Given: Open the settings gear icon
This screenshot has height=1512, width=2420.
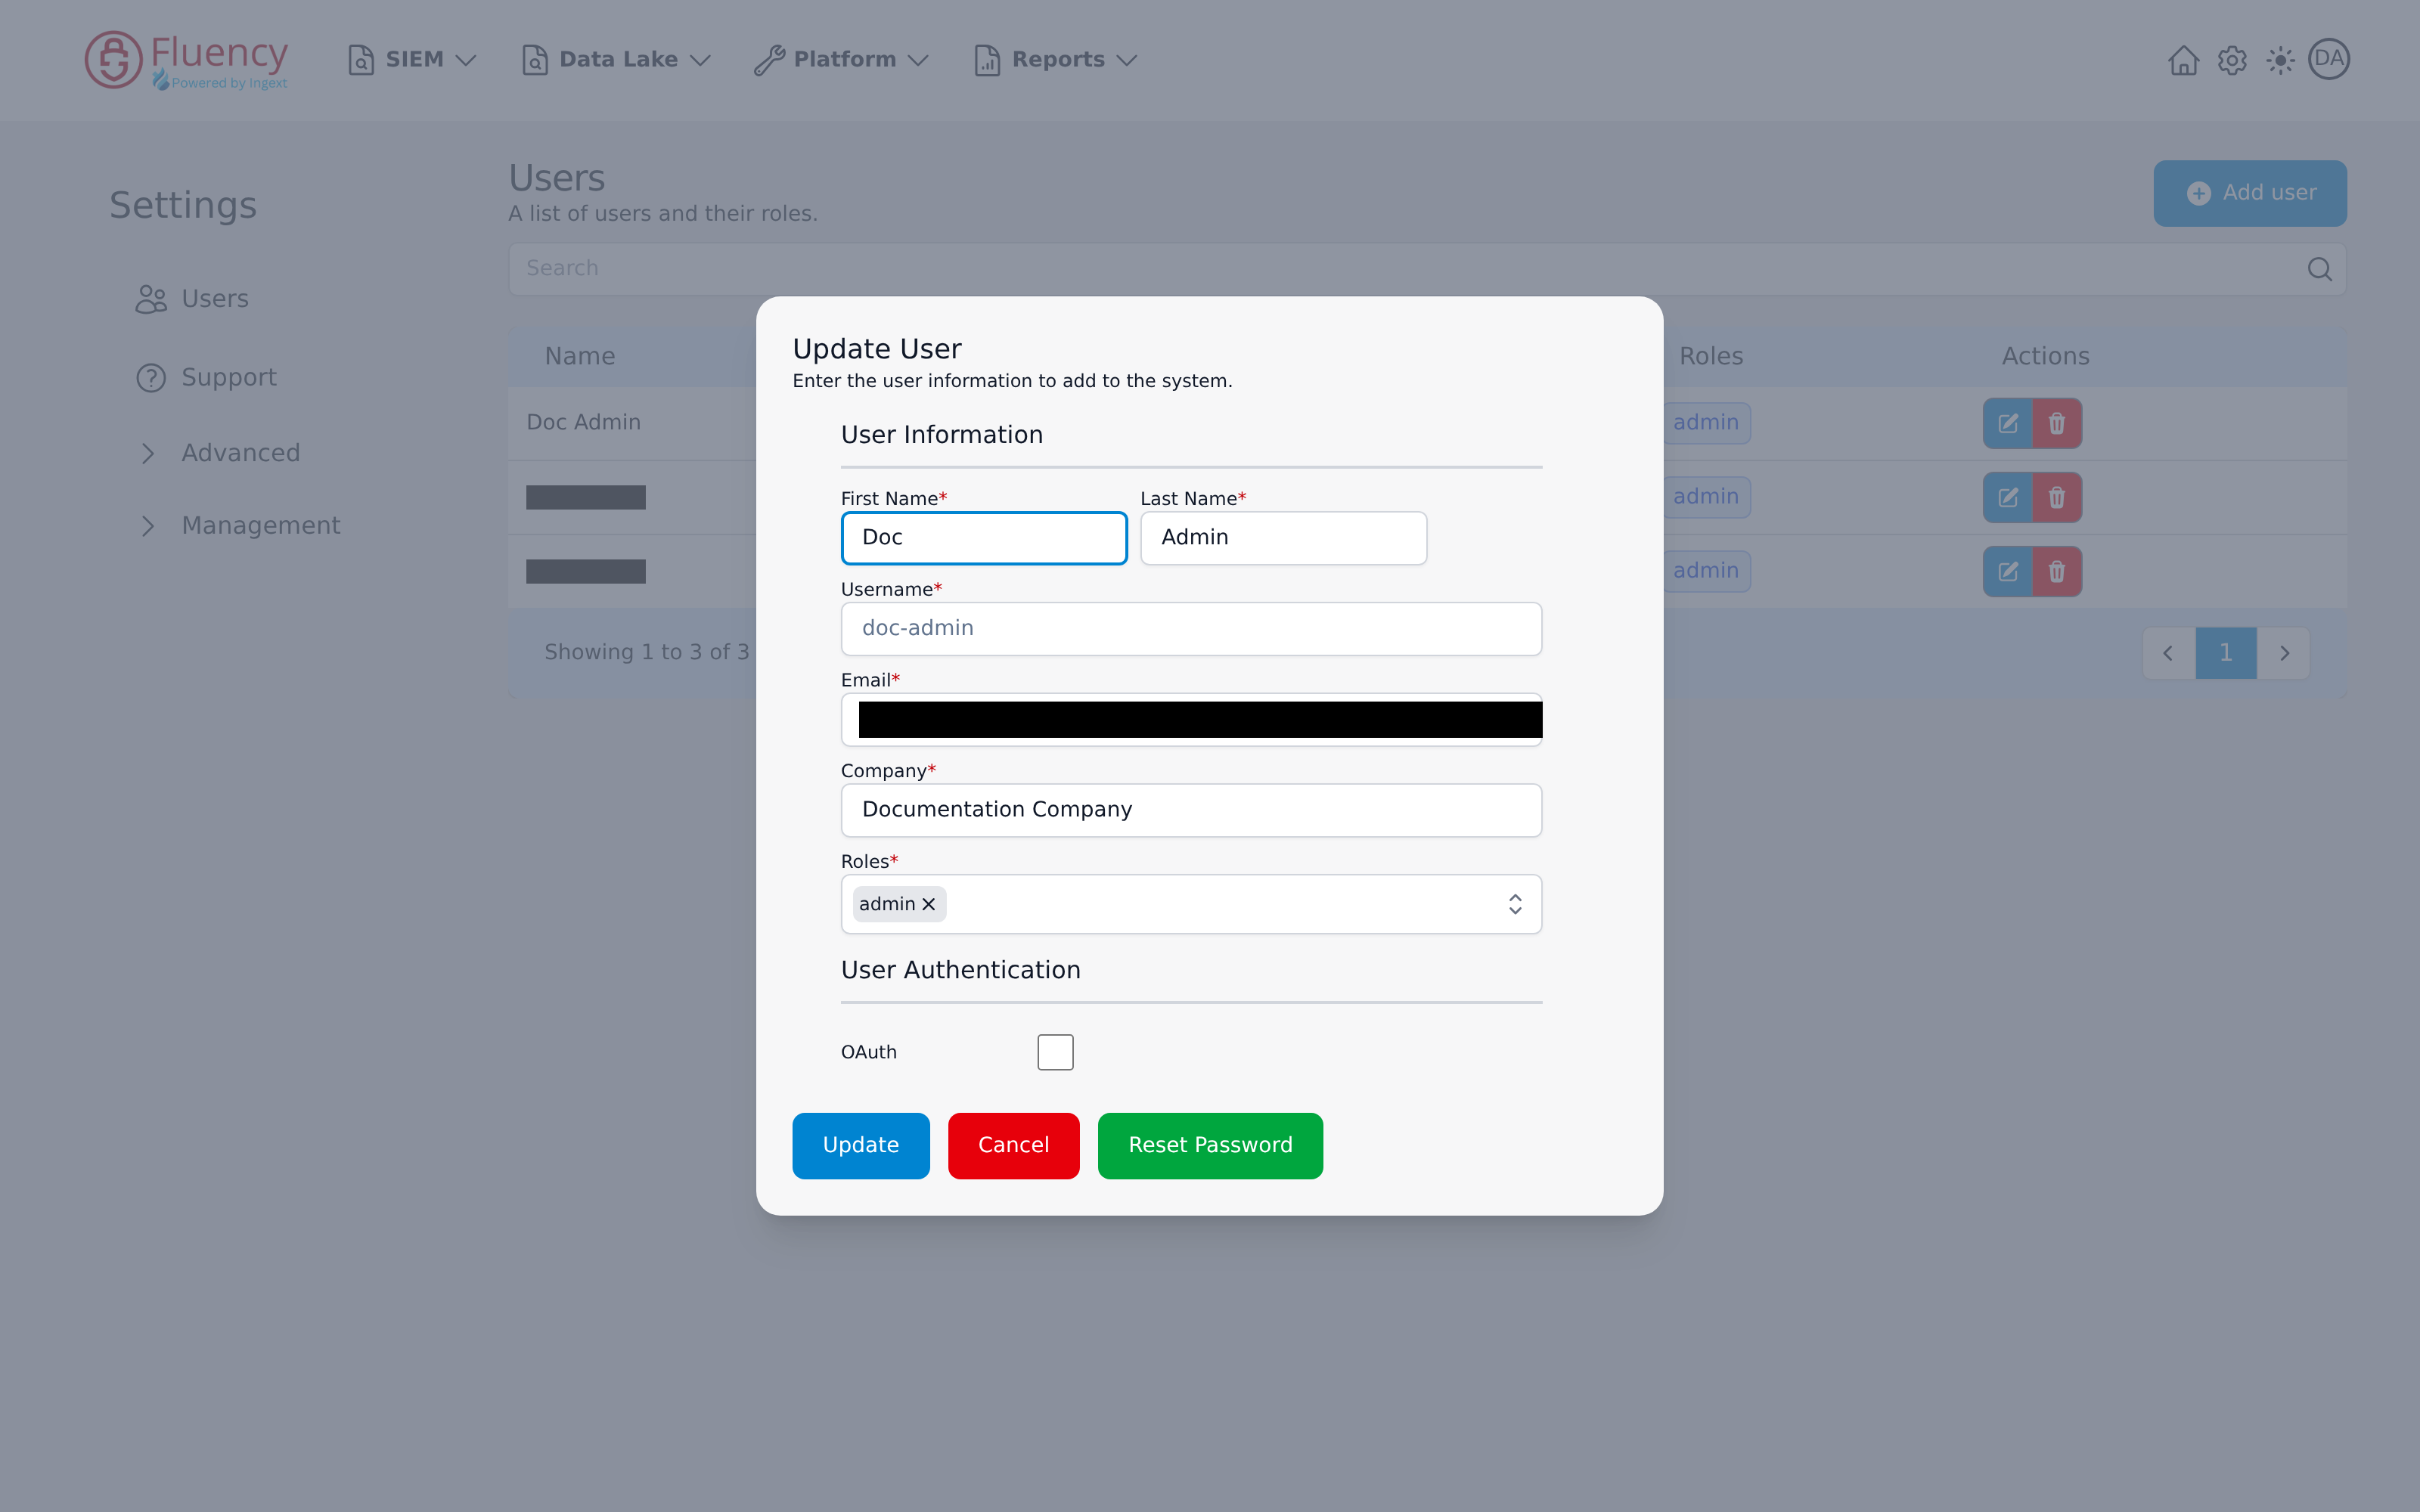Looking at the screenshot, I should click(x=2232, y=60).
